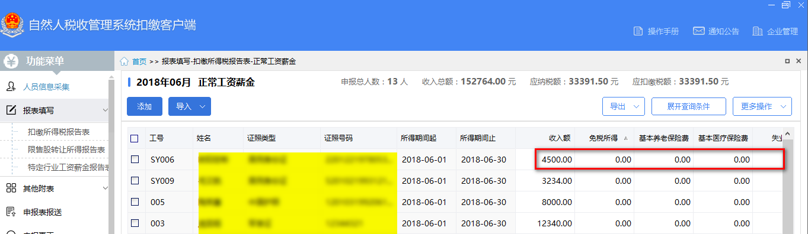Click the 应扣缴税额 33391.50 summary
Image resolution: width=808 pixels, height=234 pixels.
coord(681,82)
